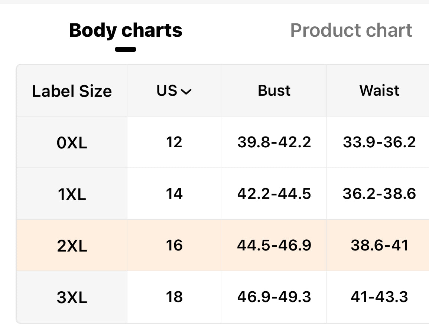Click US size 16 cell
The width and height of the screenshot is (429, 328).
(x=174, y=245)
